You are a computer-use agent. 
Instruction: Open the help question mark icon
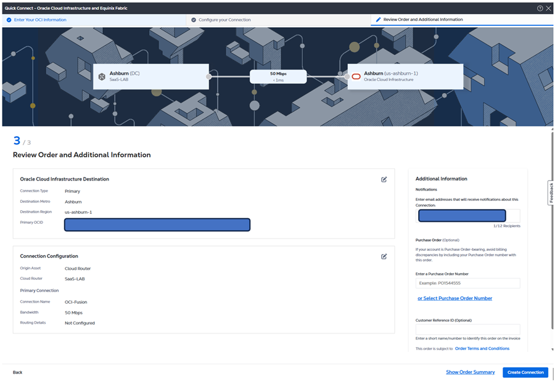tap(540, 8)
